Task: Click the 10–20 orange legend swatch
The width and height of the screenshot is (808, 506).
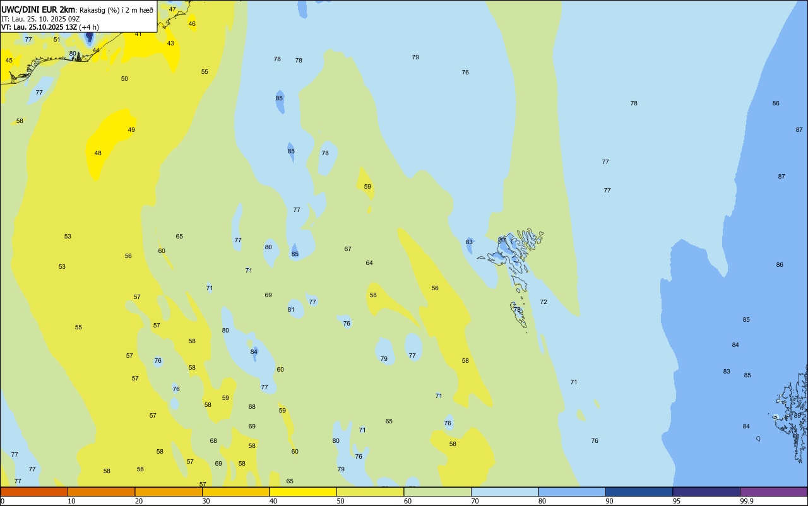Action: click(101, 491)
